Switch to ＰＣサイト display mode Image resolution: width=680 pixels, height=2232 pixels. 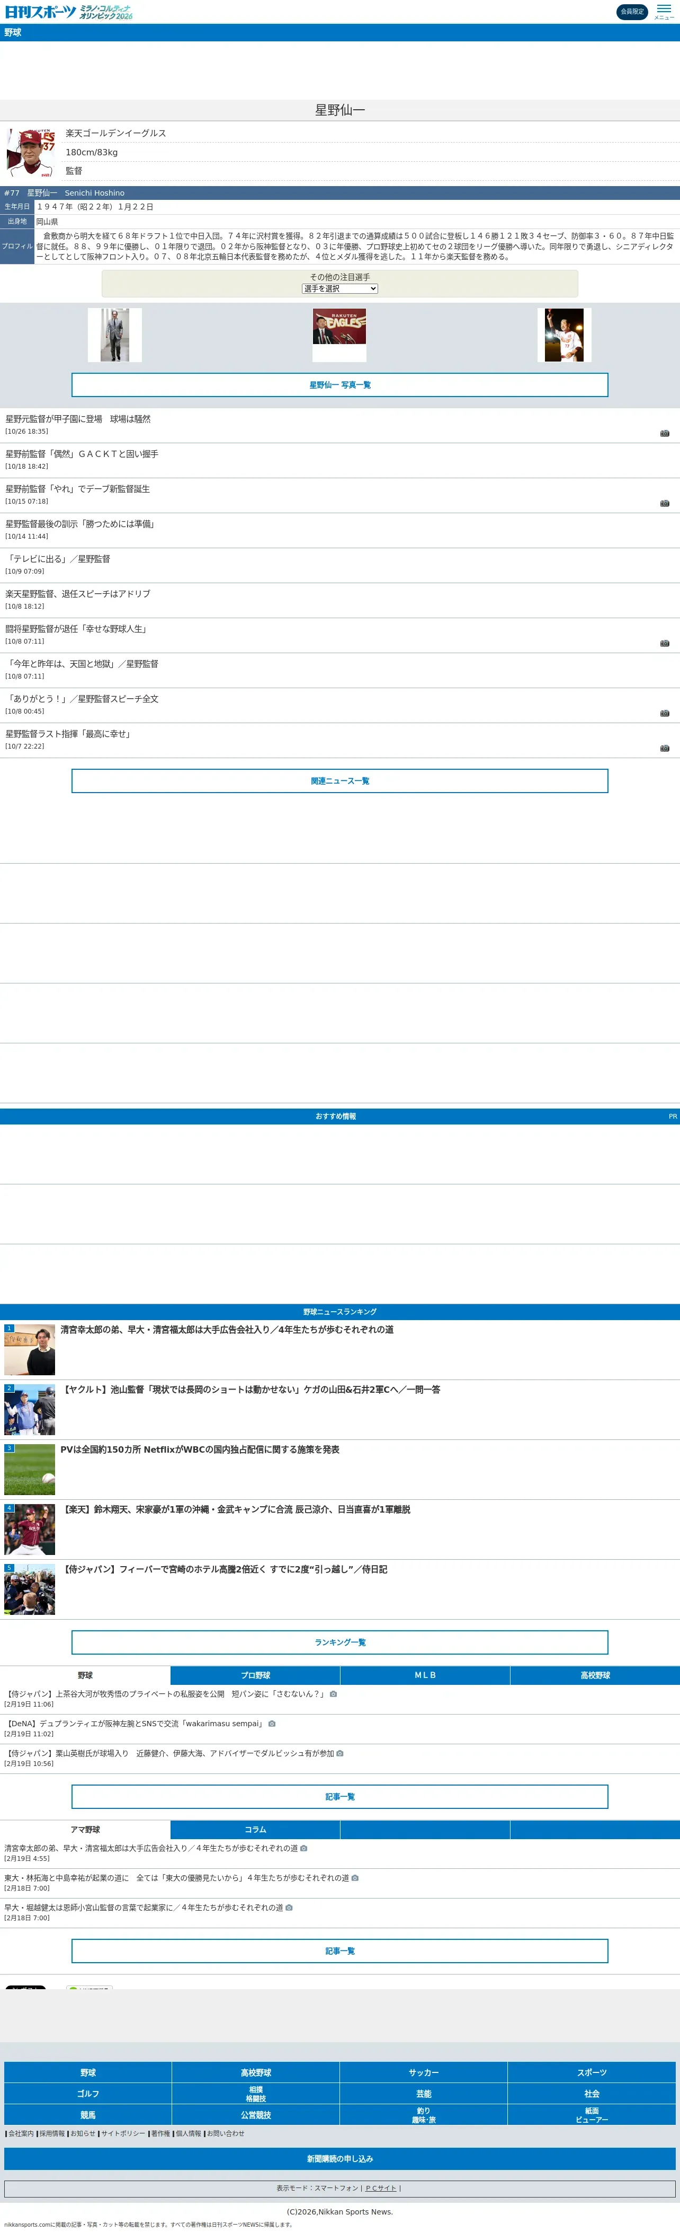coord(381,2188)
